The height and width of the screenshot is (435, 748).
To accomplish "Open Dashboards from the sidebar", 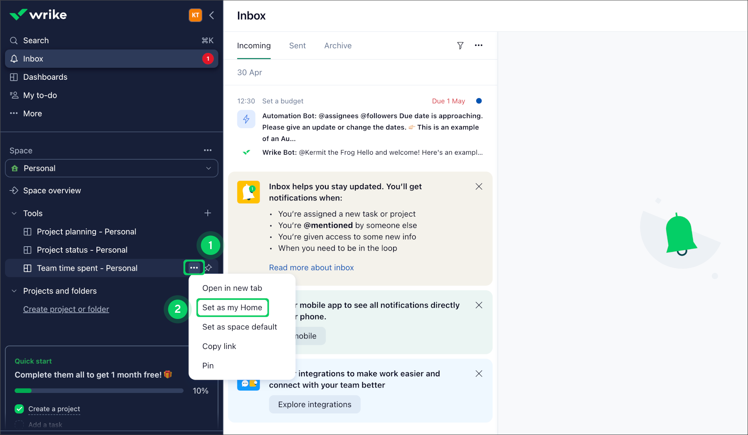I will (45, 77).
